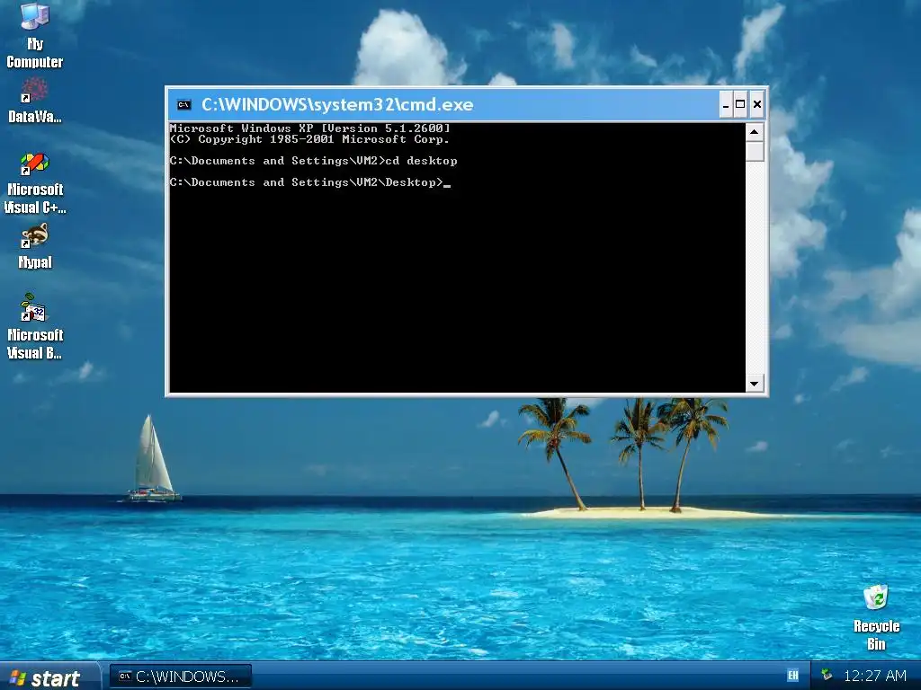Maximize the cmd.exe window

pyautogui.click(x=741, y=104)
